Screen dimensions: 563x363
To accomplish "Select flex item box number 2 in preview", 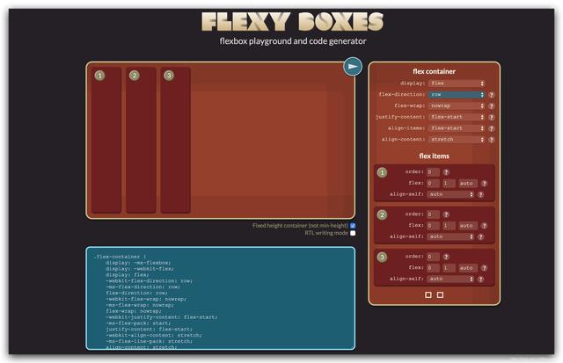I will pos(141,140).
